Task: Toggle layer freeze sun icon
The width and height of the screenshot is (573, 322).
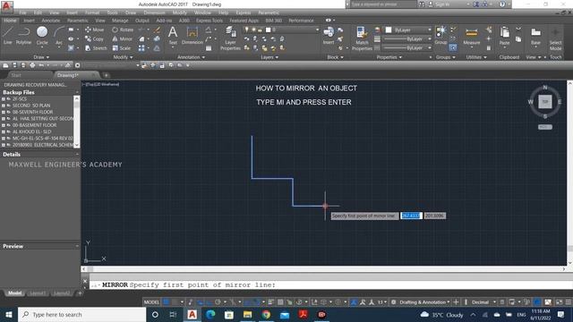Action: click(x=253, y=30)
